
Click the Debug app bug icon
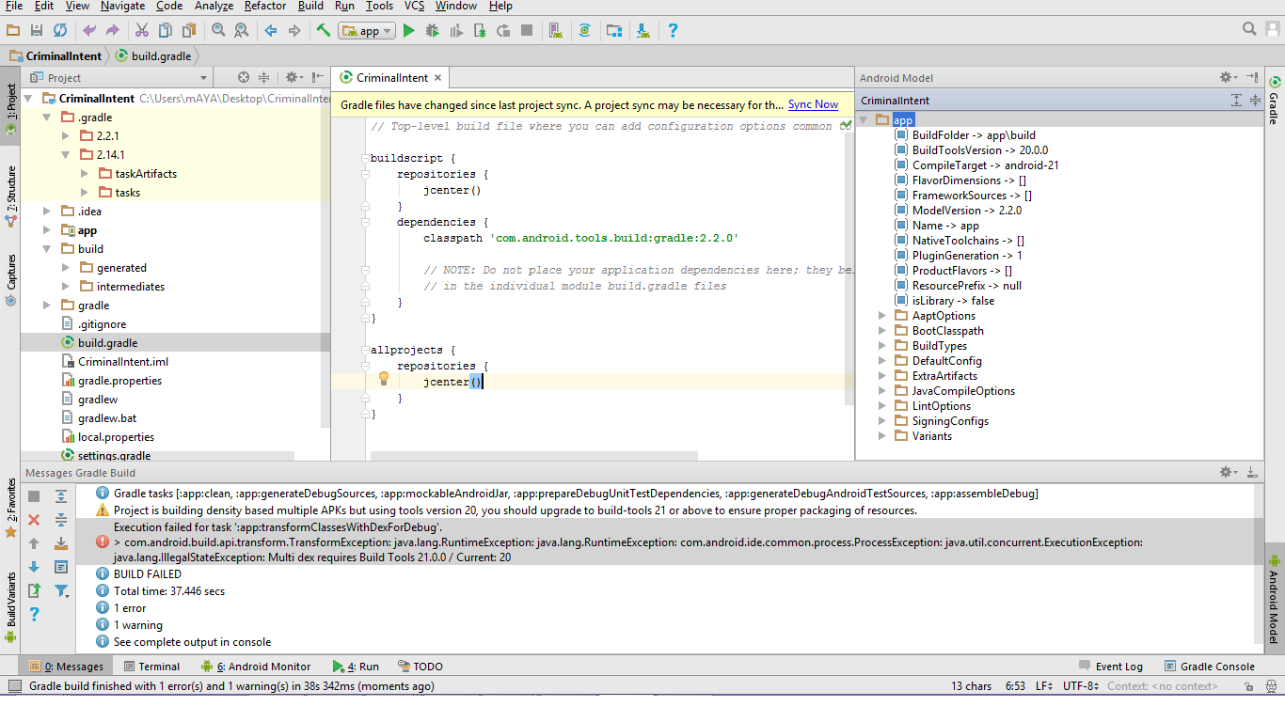pyautogui.click(x=432, y=31)
